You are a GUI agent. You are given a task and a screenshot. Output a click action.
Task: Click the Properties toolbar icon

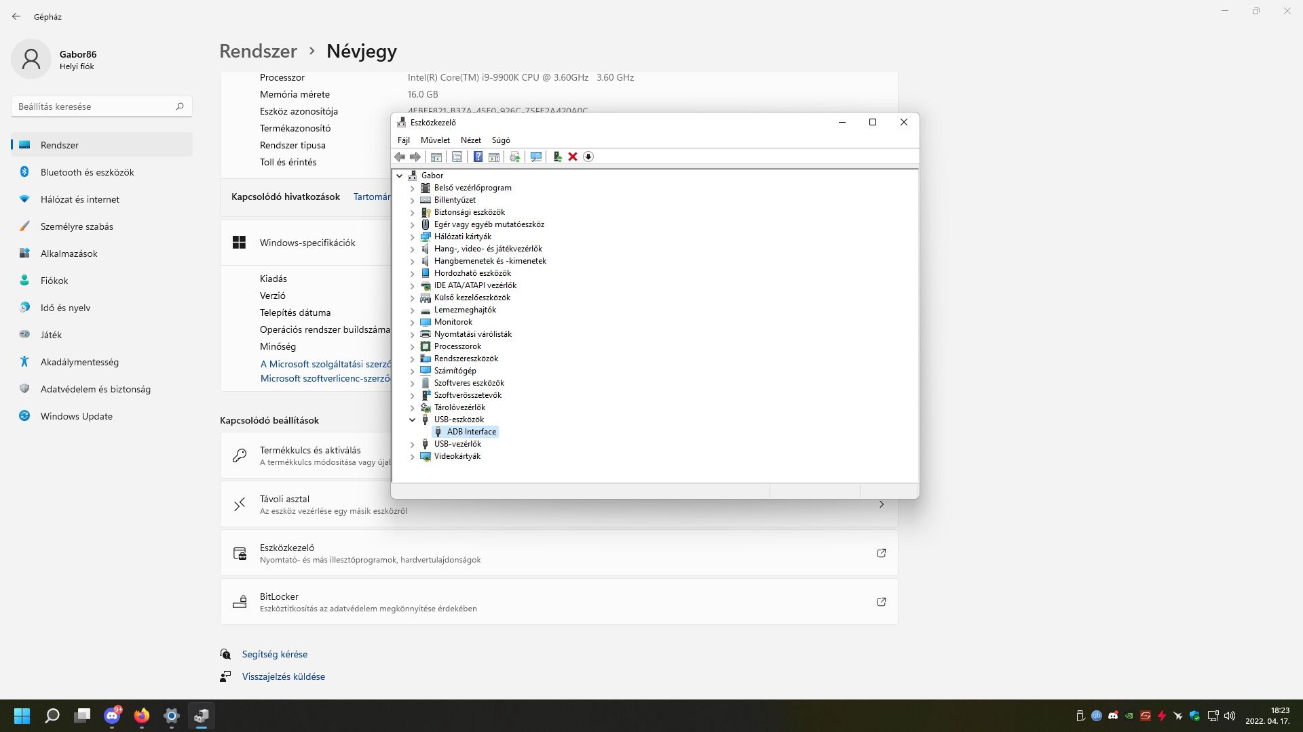click(x=457, y=157)
